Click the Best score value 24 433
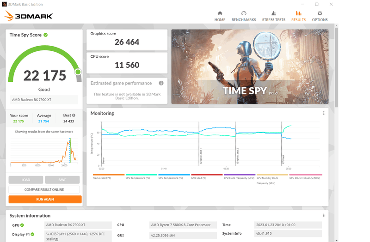This screenshot has height=242, width=370. [x=68, y=121]
